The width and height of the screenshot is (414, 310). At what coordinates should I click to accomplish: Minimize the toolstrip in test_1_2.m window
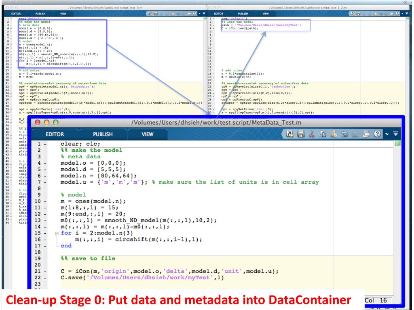tap(407, 13)
